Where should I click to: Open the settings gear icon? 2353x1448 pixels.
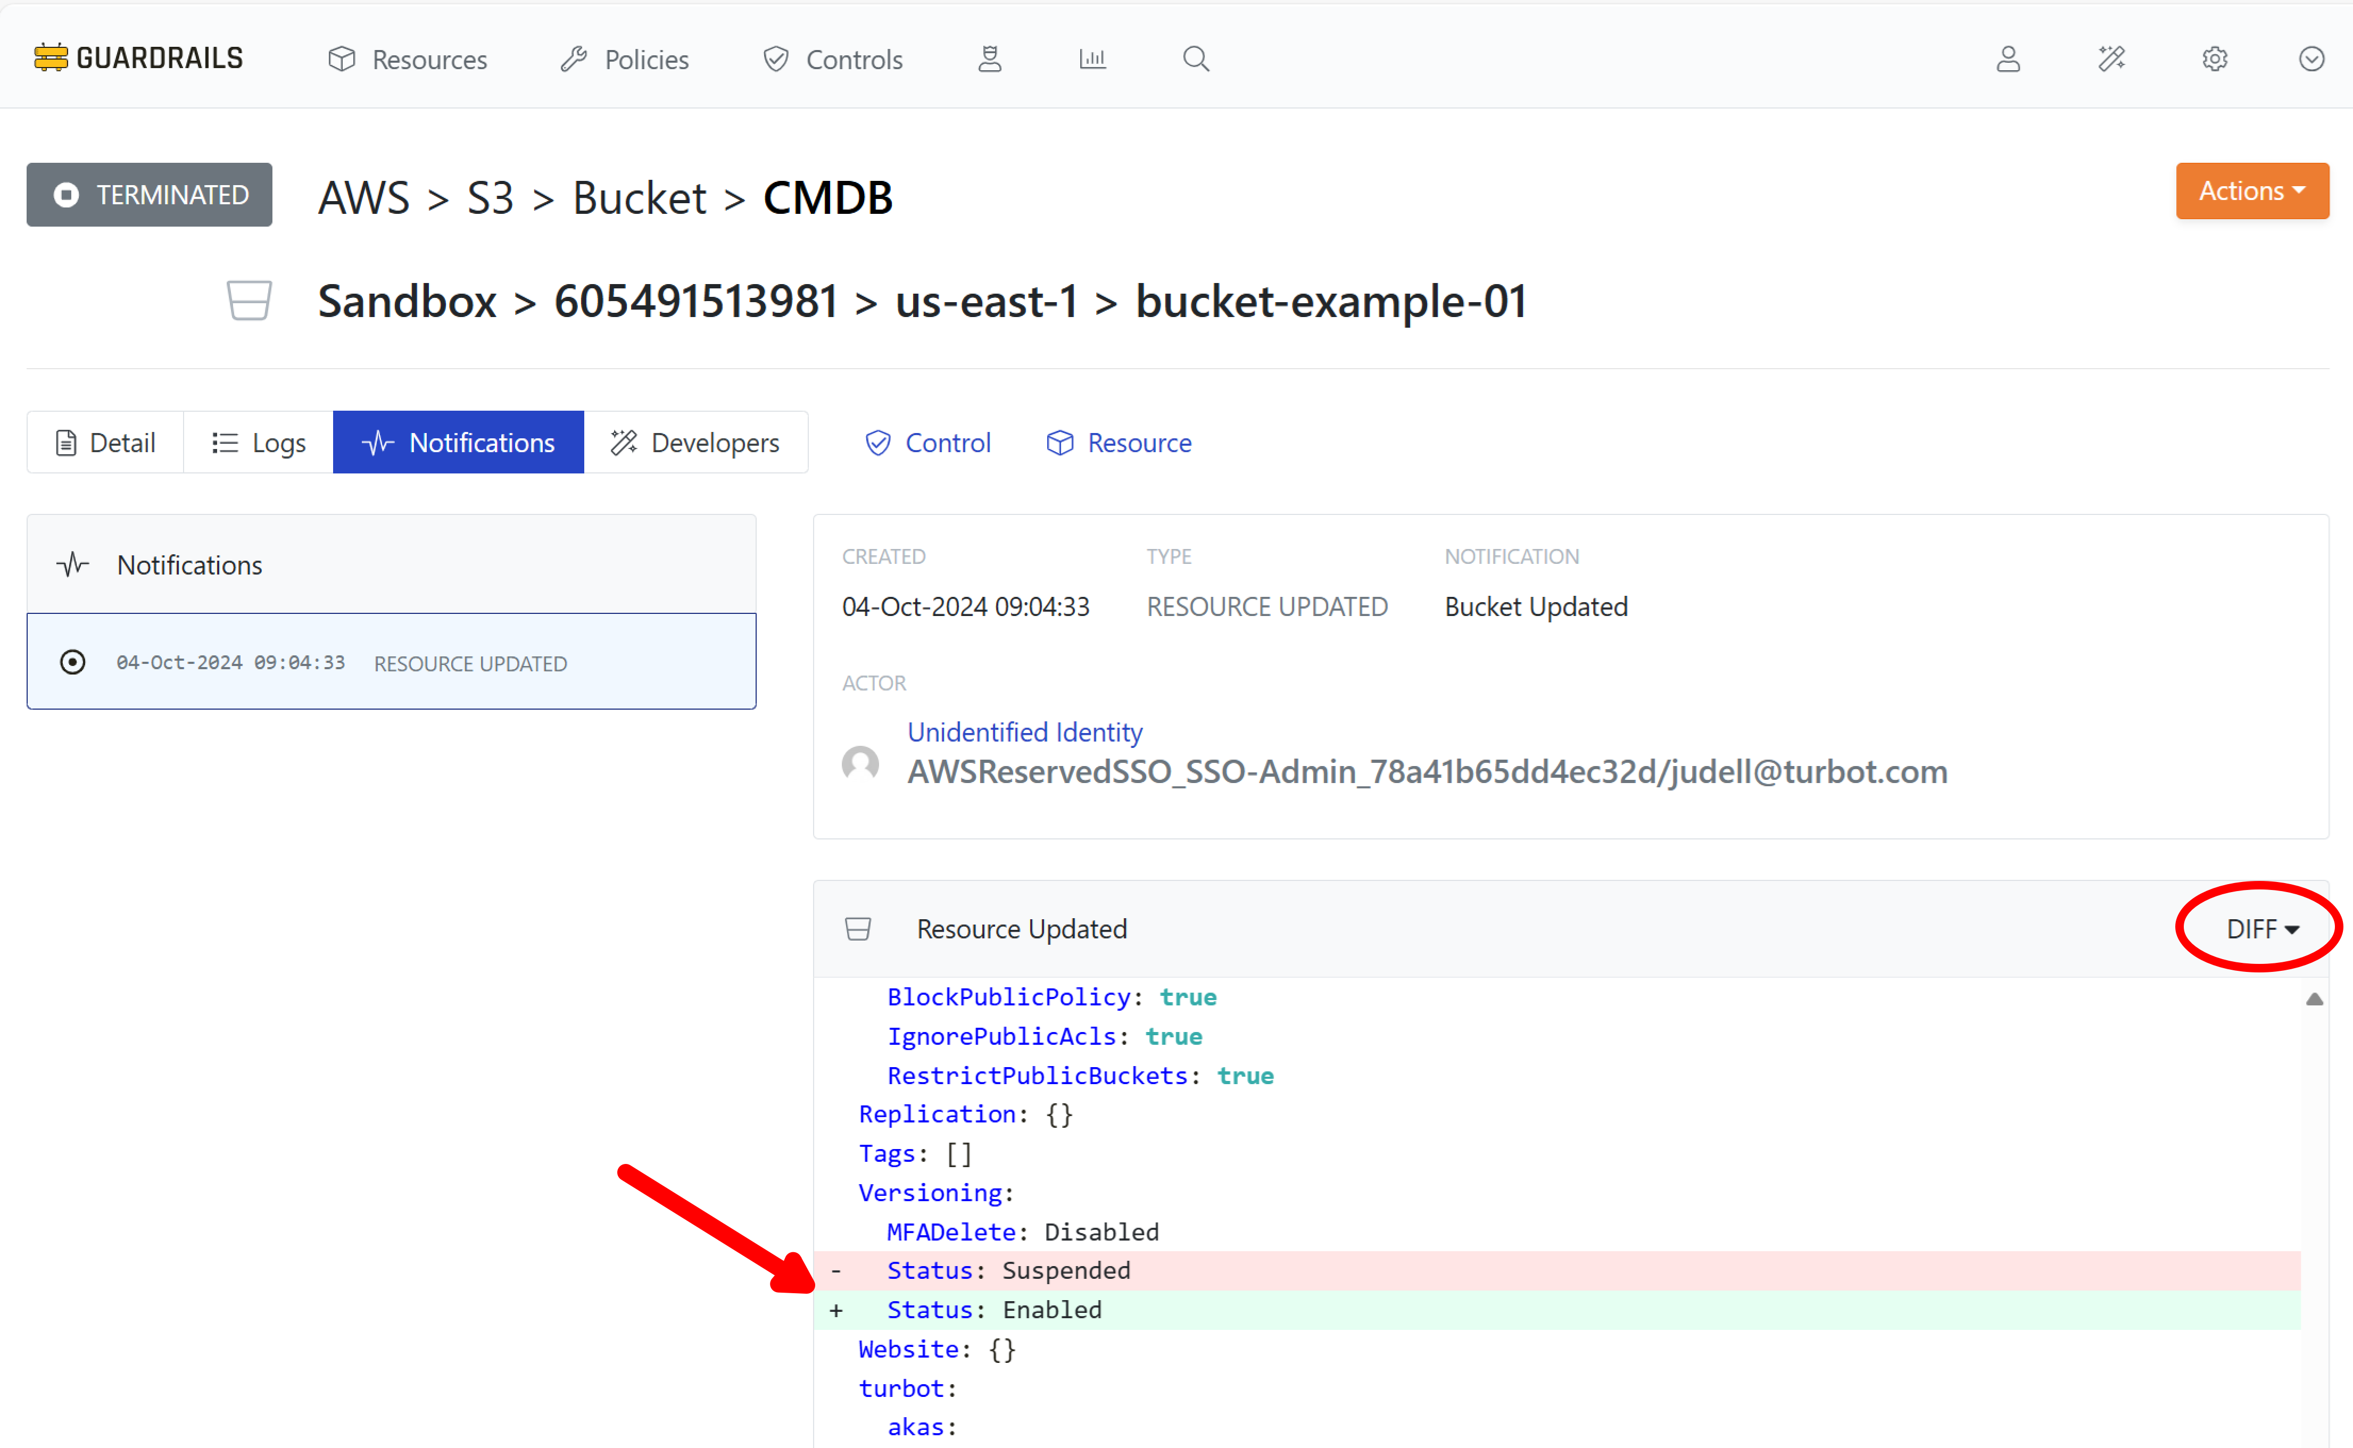2214,59
